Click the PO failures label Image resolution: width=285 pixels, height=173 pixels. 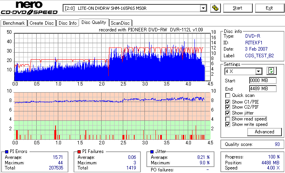(162, 170)
